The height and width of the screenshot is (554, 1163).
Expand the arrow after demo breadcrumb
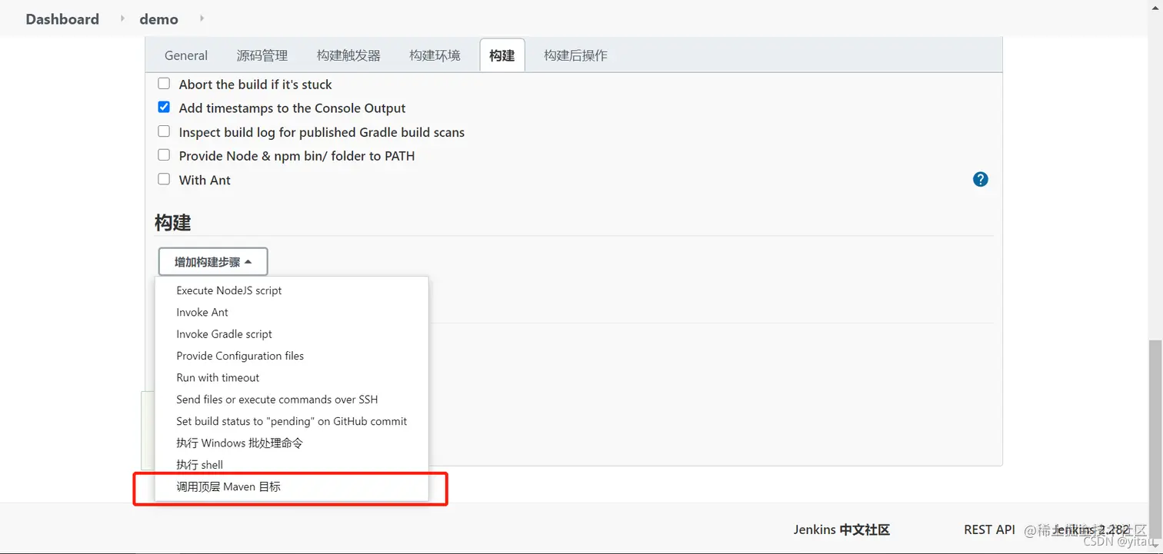click(x=202, y=18)
